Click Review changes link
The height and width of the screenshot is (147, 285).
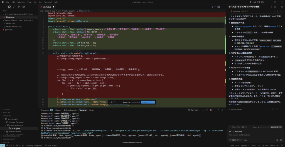tap(235, 109)
